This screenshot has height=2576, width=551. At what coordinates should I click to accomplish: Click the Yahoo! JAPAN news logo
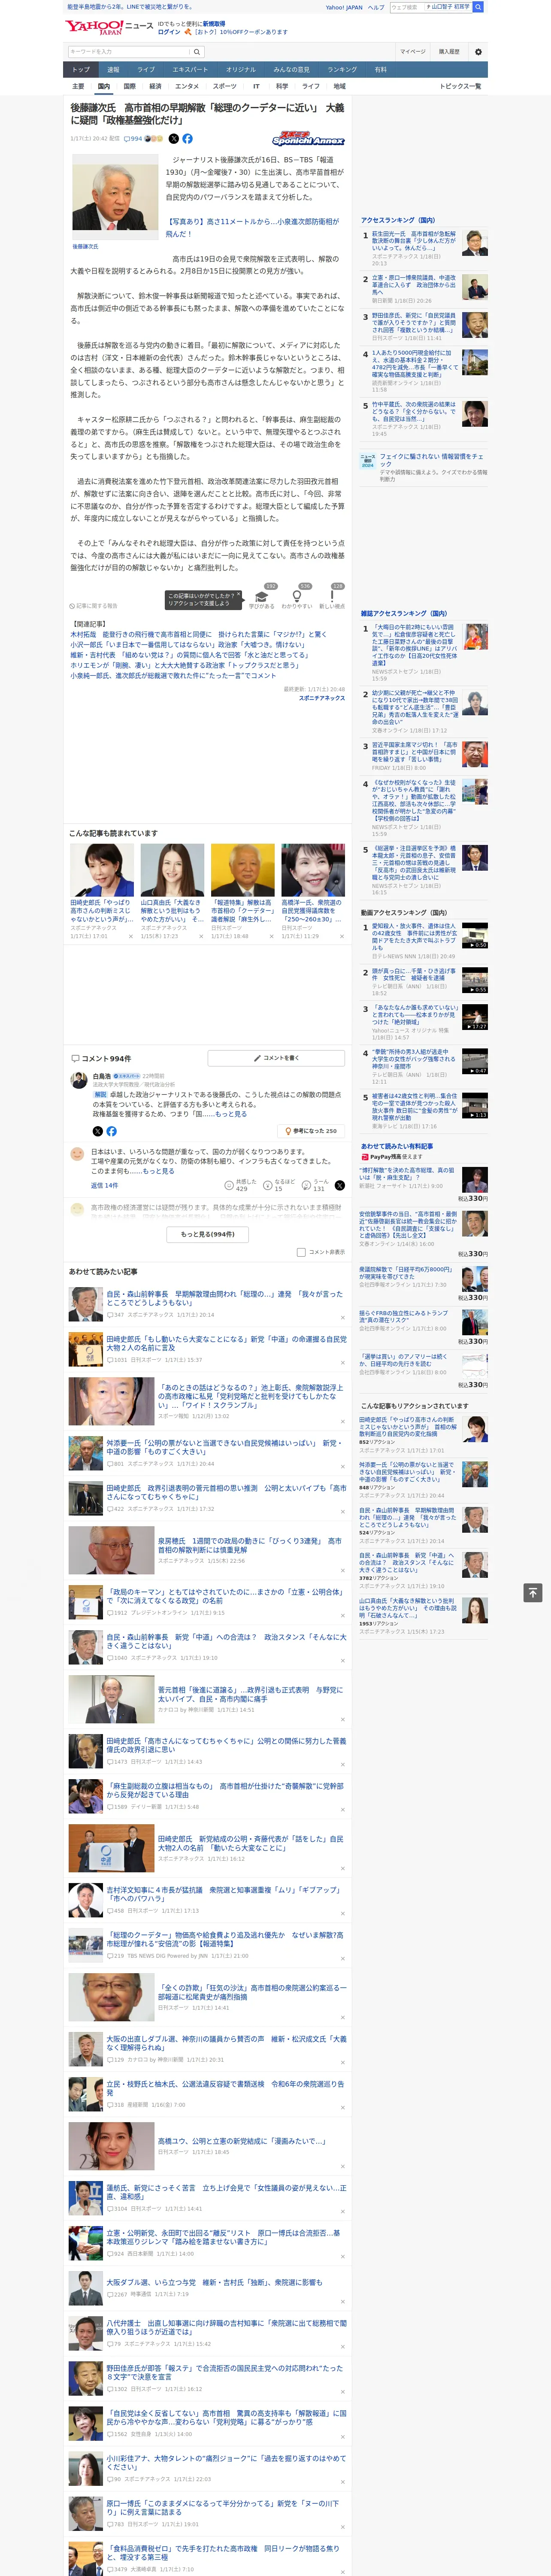tap(109, 28)
